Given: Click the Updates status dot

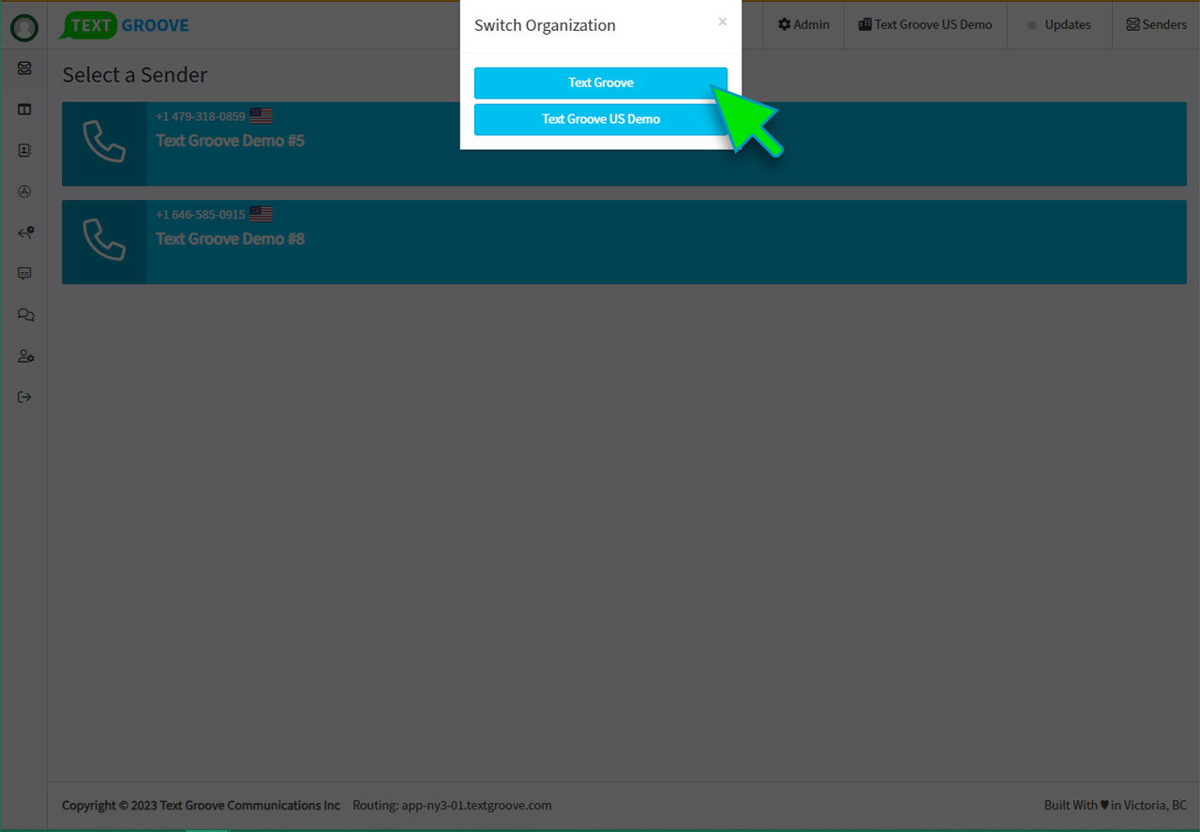Looking at the screenshot, I should pos(1032,25).
